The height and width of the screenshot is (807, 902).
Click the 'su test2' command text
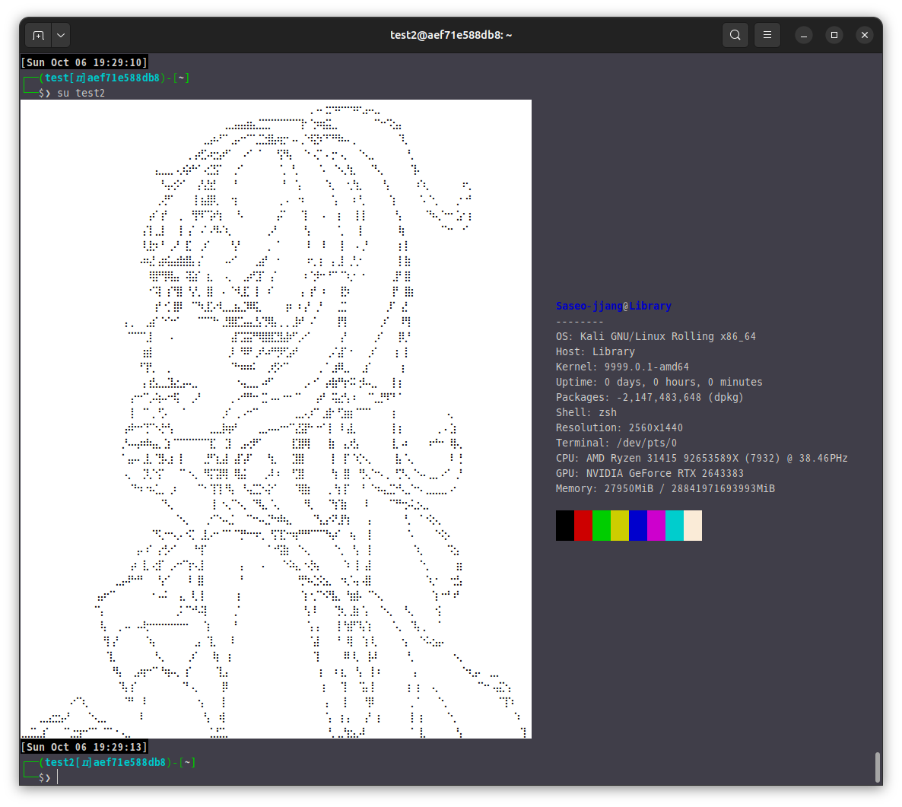point(81,94)
